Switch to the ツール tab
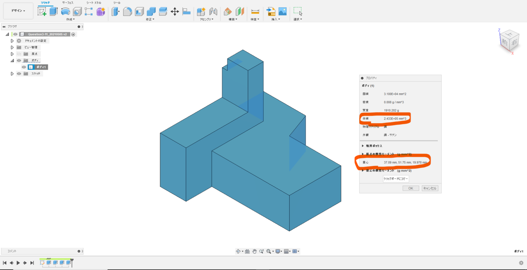527x270 pixels. [x=116, y=3]
